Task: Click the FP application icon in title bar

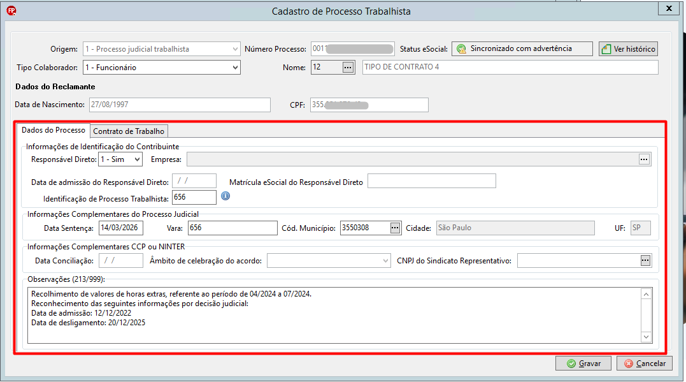Action: pyautogui.click(x=11, y=11)
